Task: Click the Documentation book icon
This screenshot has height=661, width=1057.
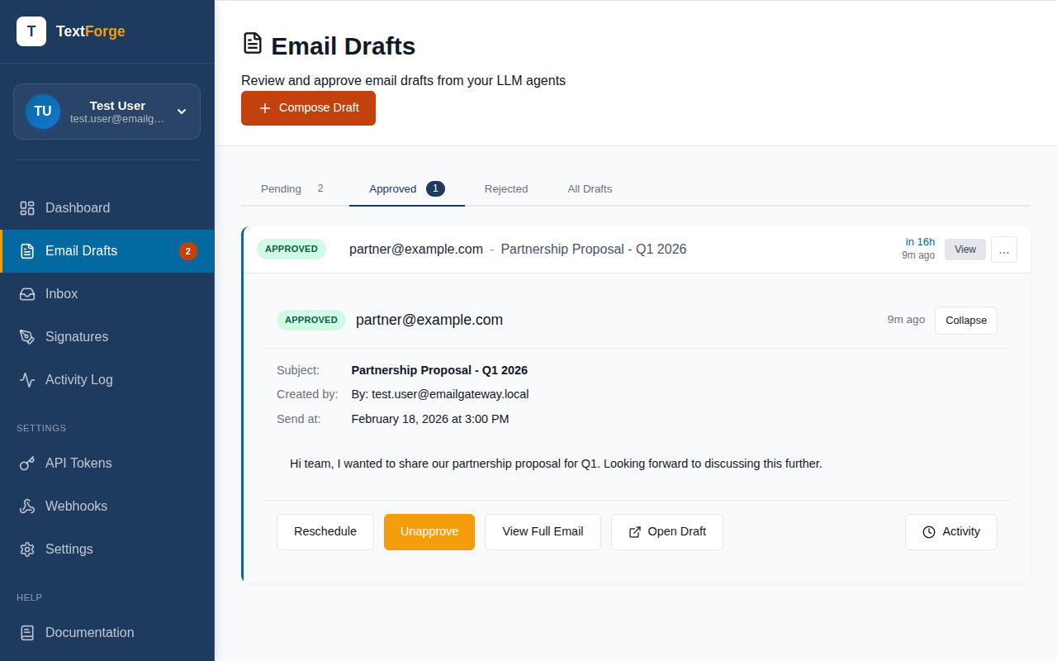Action: coord(27,633)
